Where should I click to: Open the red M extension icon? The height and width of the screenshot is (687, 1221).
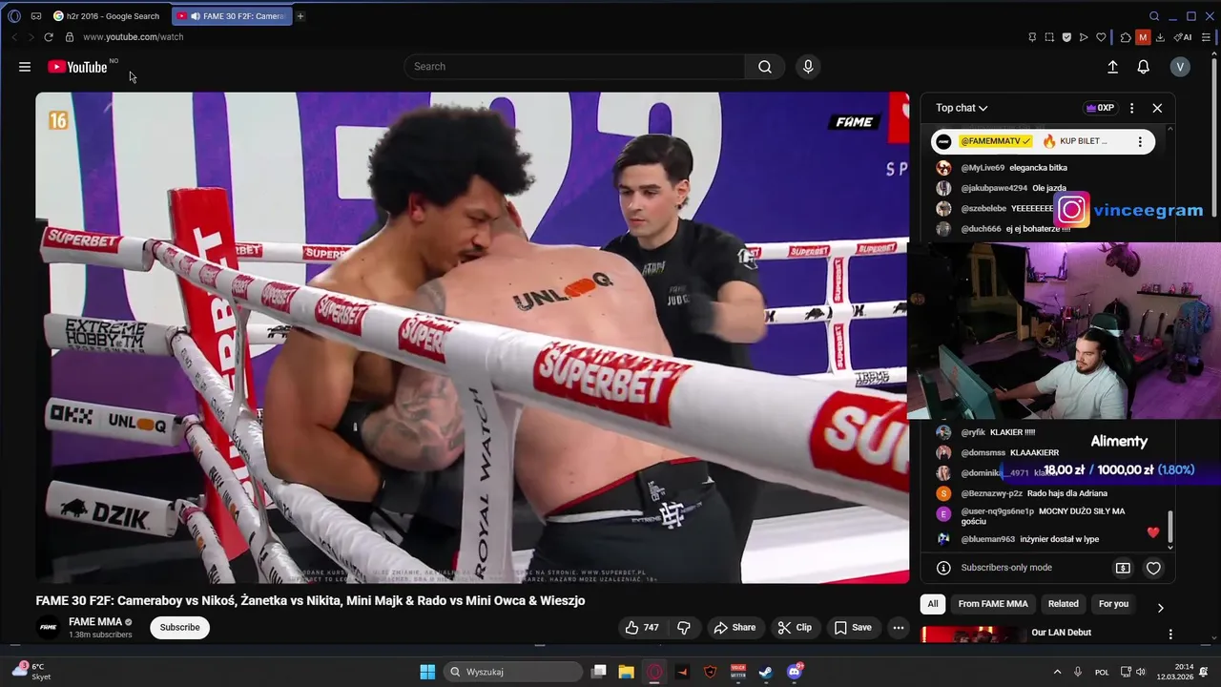(1143, 37)
